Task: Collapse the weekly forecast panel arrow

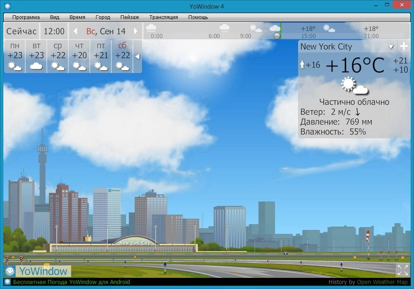Action: coord(137,57)
